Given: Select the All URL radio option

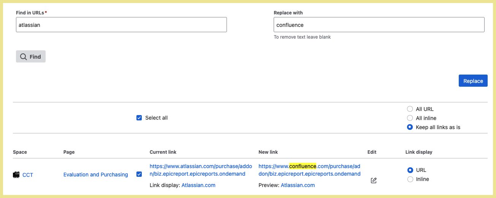Looking at the screenshot, I should (410, 109).
